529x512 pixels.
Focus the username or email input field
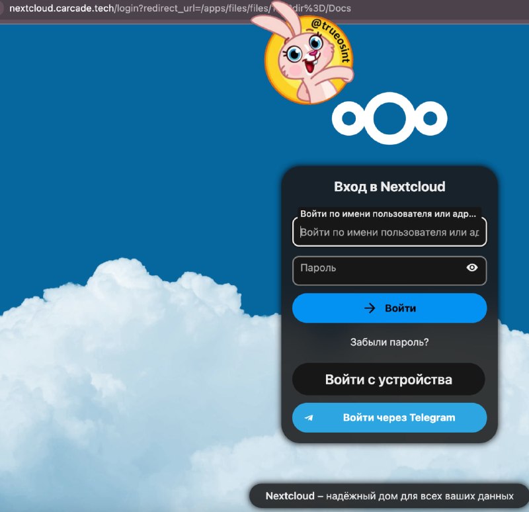[389, 232]
